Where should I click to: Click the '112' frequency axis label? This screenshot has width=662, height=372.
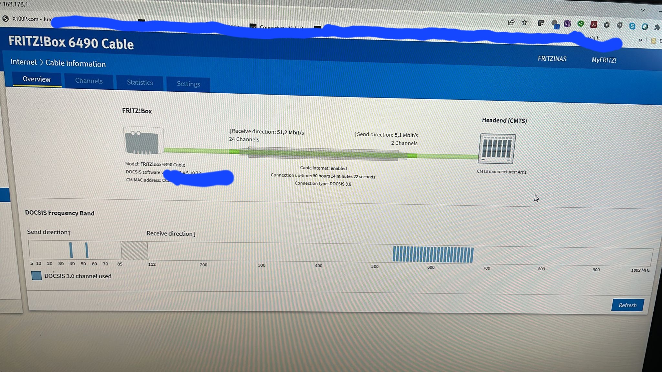(152, 264)
